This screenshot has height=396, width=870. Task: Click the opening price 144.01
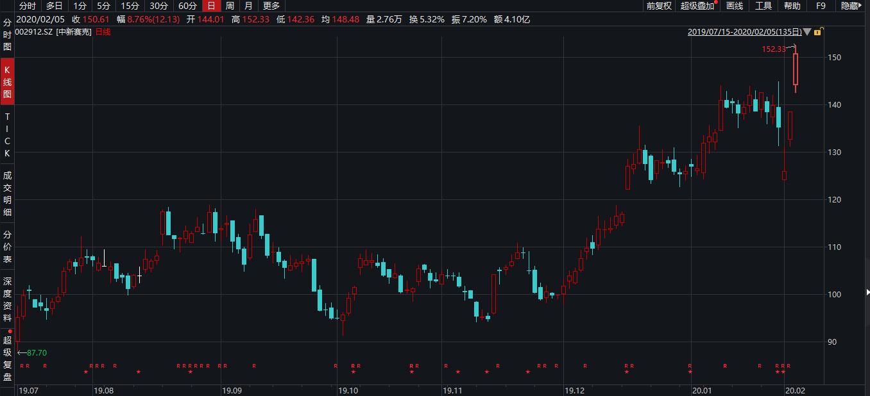[x=210, y=19]
